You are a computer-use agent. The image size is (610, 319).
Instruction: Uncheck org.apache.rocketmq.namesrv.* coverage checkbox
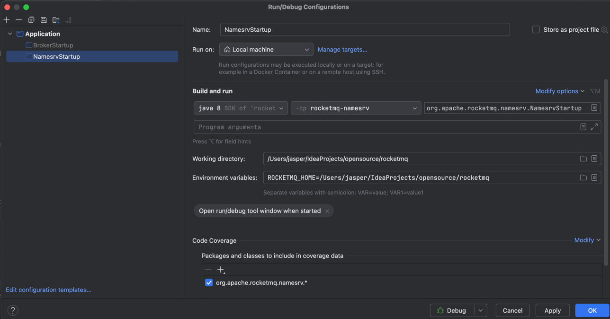tap(209, 283)
